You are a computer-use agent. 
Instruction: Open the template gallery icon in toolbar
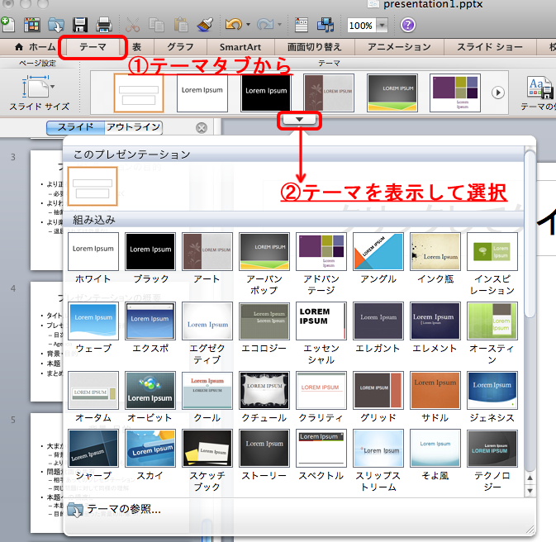(x=32, y=25)
